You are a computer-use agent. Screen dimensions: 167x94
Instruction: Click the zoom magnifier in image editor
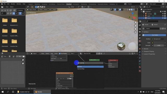tap(23, 60)
